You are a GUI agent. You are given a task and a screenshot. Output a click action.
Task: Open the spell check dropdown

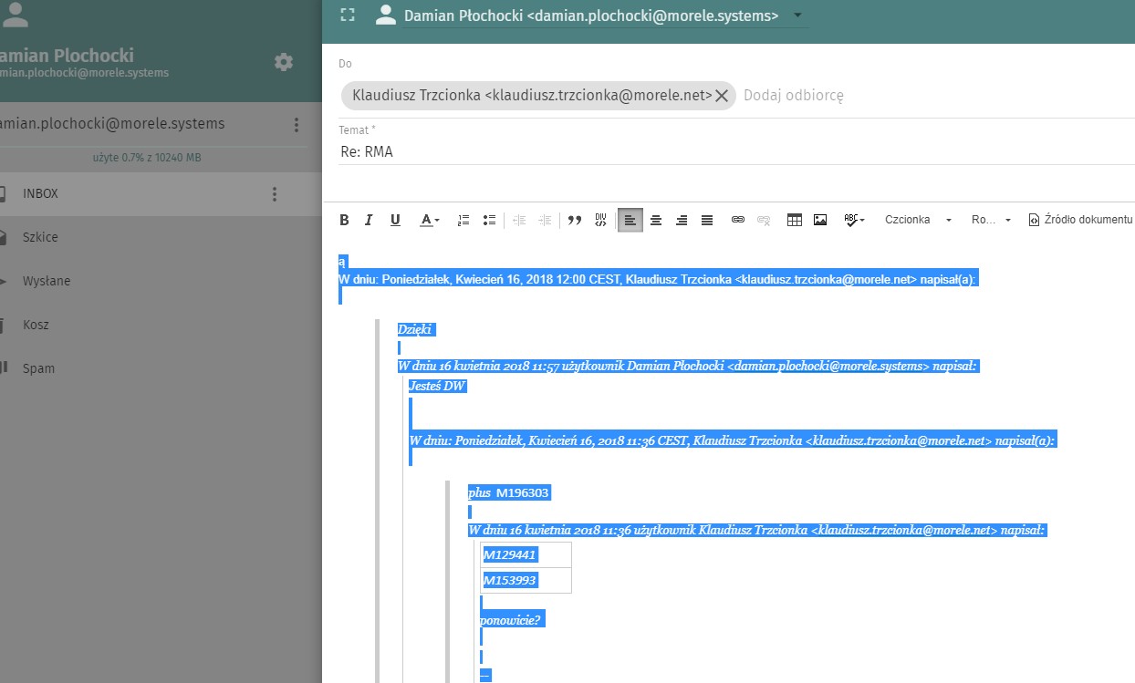pos(855,220)
